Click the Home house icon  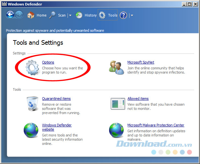31,15
